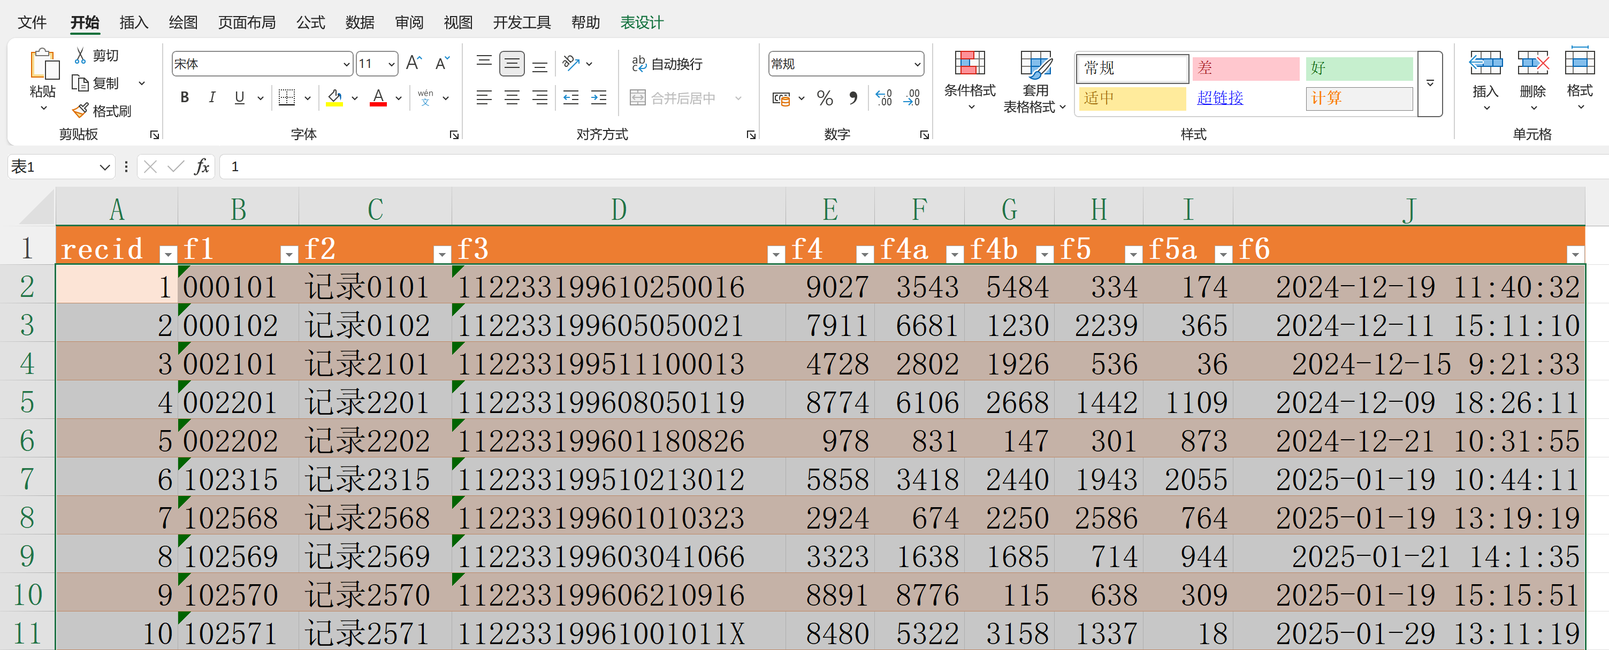Toggle Bold formatting
Viewport: 1609px width, 650px height.
[184, 97]
